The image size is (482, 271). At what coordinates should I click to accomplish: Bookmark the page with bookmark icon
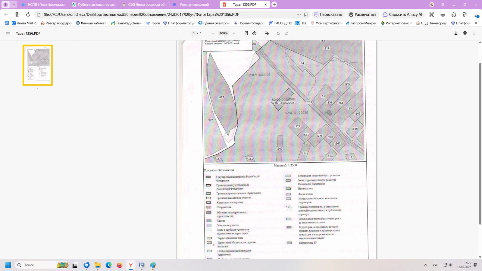(x=306, y=14)
